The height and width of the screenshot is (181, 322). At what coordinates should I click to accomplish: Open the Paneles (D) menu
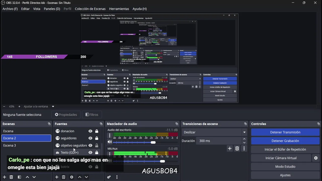pyautogui.click(x=52, y=9)
